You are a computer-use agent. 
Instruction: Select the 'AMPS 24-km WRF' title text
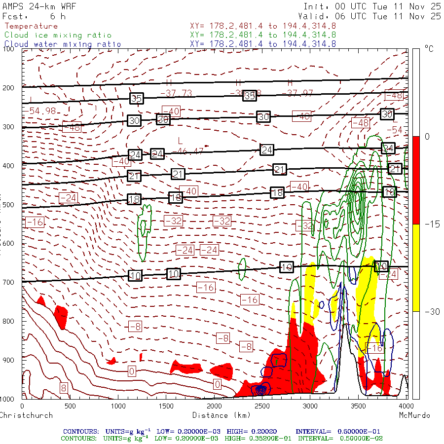39,6
